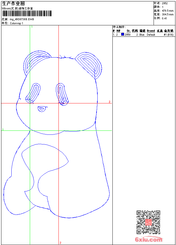Select the 'Colorway 1' text
176x245 pixels.
click(x=16, y=23)
